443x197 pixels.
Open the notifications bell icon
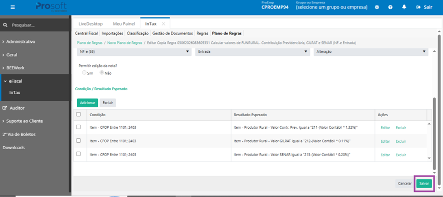tap(404, 7)
